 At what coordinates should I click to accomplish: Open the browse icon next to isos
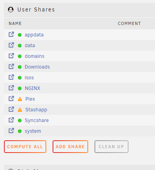[x=11, y=77]
